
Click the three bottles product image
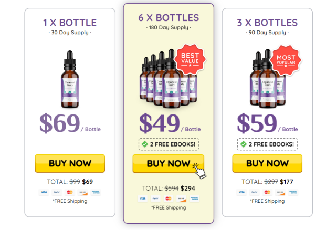[x=268, y=78]
